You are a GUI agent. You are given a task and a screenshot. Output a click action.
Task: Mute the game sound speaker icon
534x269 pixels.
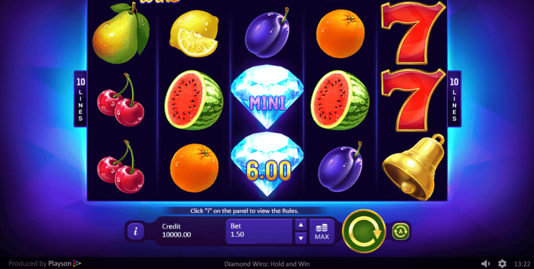pyautogui.click(x=485, y=264)
